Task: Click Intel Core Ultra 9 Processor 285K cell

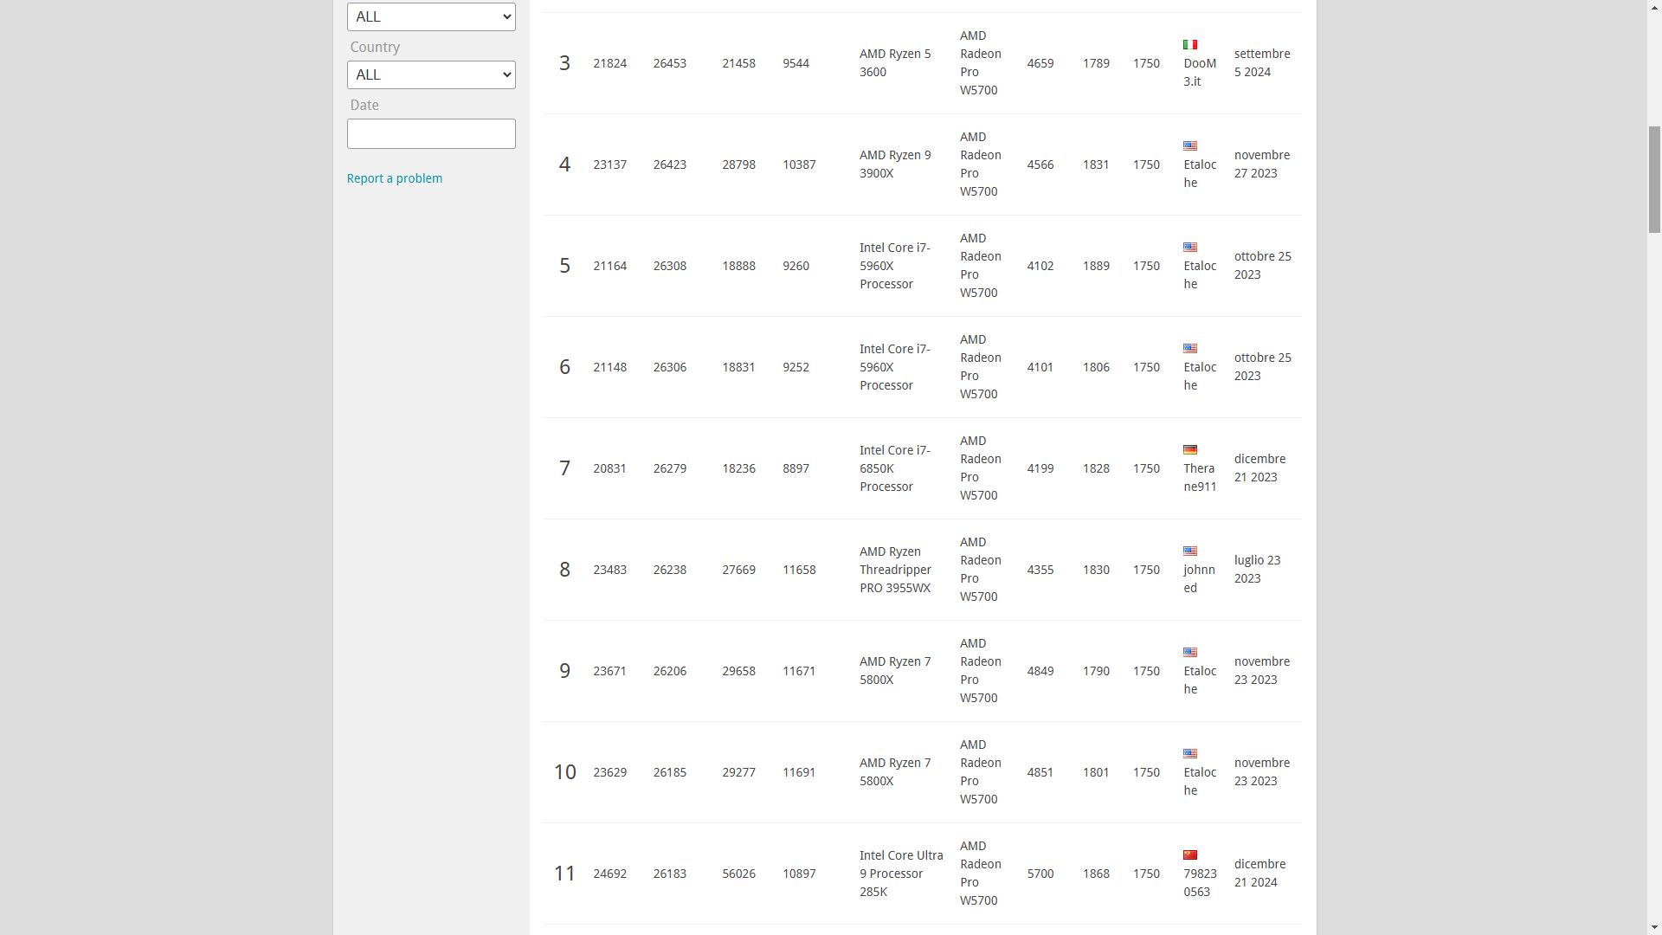Action: (x=901, y=874)
